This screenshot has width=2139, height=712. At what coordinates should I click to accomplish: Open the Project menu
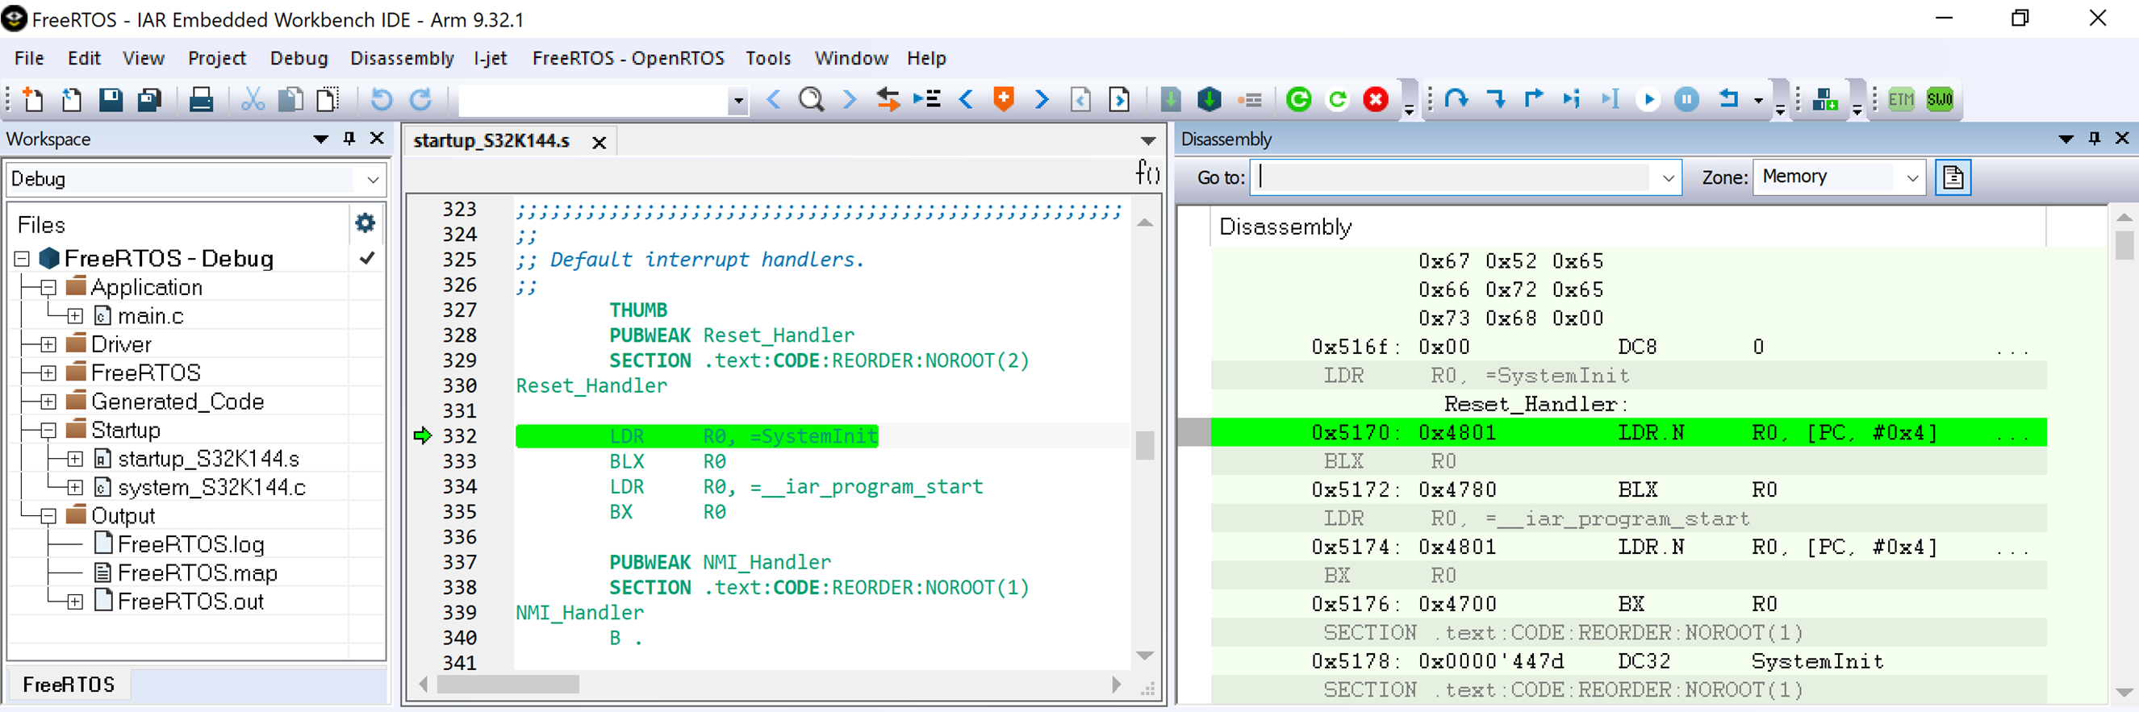pyautogui.click(x=217, y=58)
